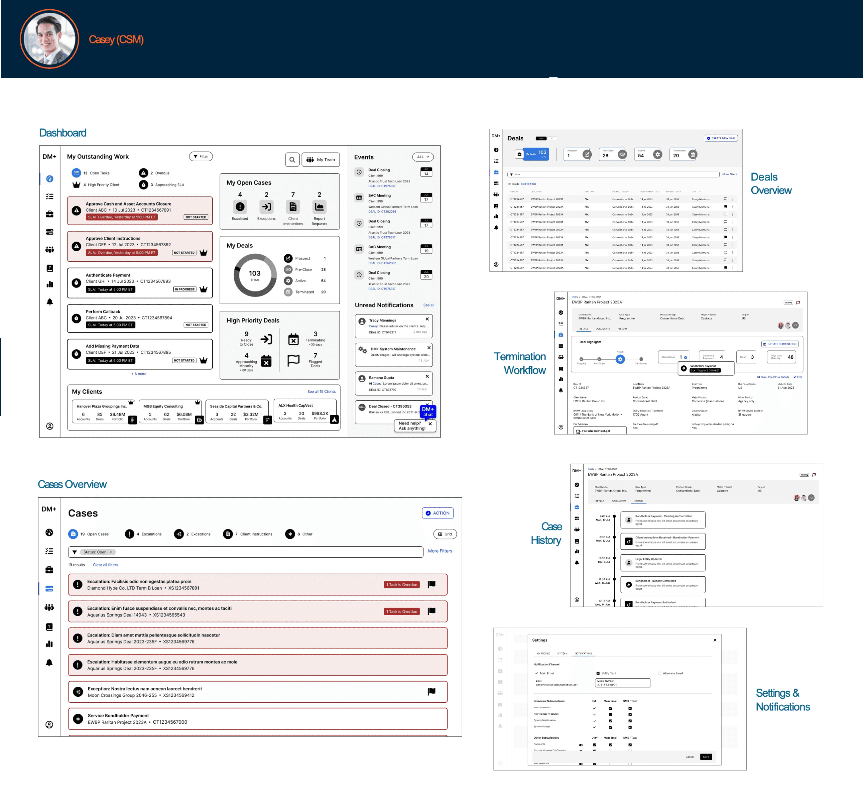Sort by the CSM column chevron in Deals

[700, 192]
